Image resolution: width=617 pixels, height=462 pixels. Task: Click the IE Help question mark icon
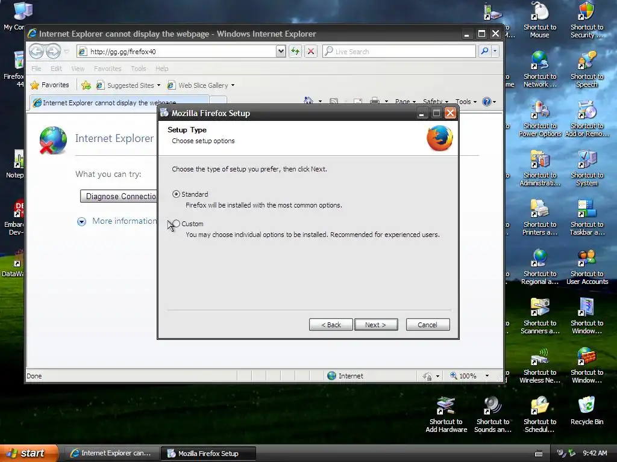[487, 101]
